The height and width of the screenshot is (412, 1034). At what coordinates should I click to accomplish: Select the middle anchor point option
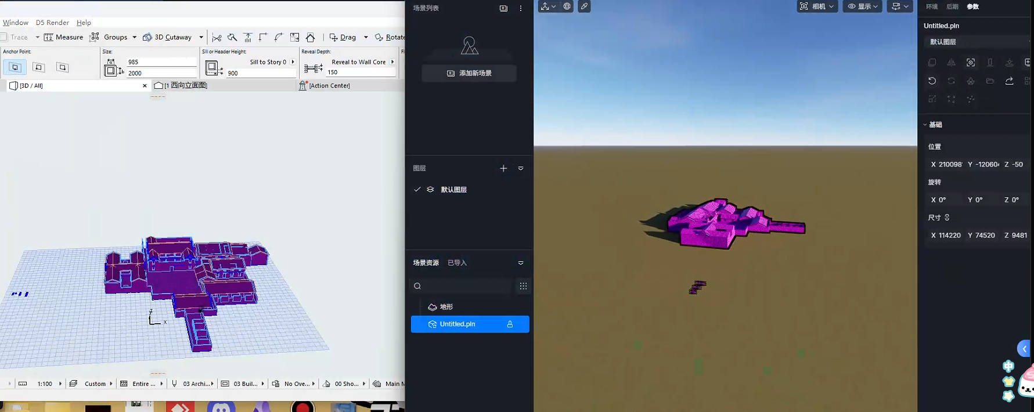click(39, 68)
